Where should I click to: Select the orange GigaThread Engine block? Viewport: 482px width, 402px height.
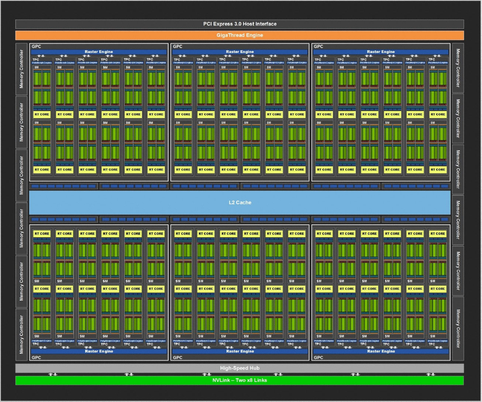pos(240,35)
